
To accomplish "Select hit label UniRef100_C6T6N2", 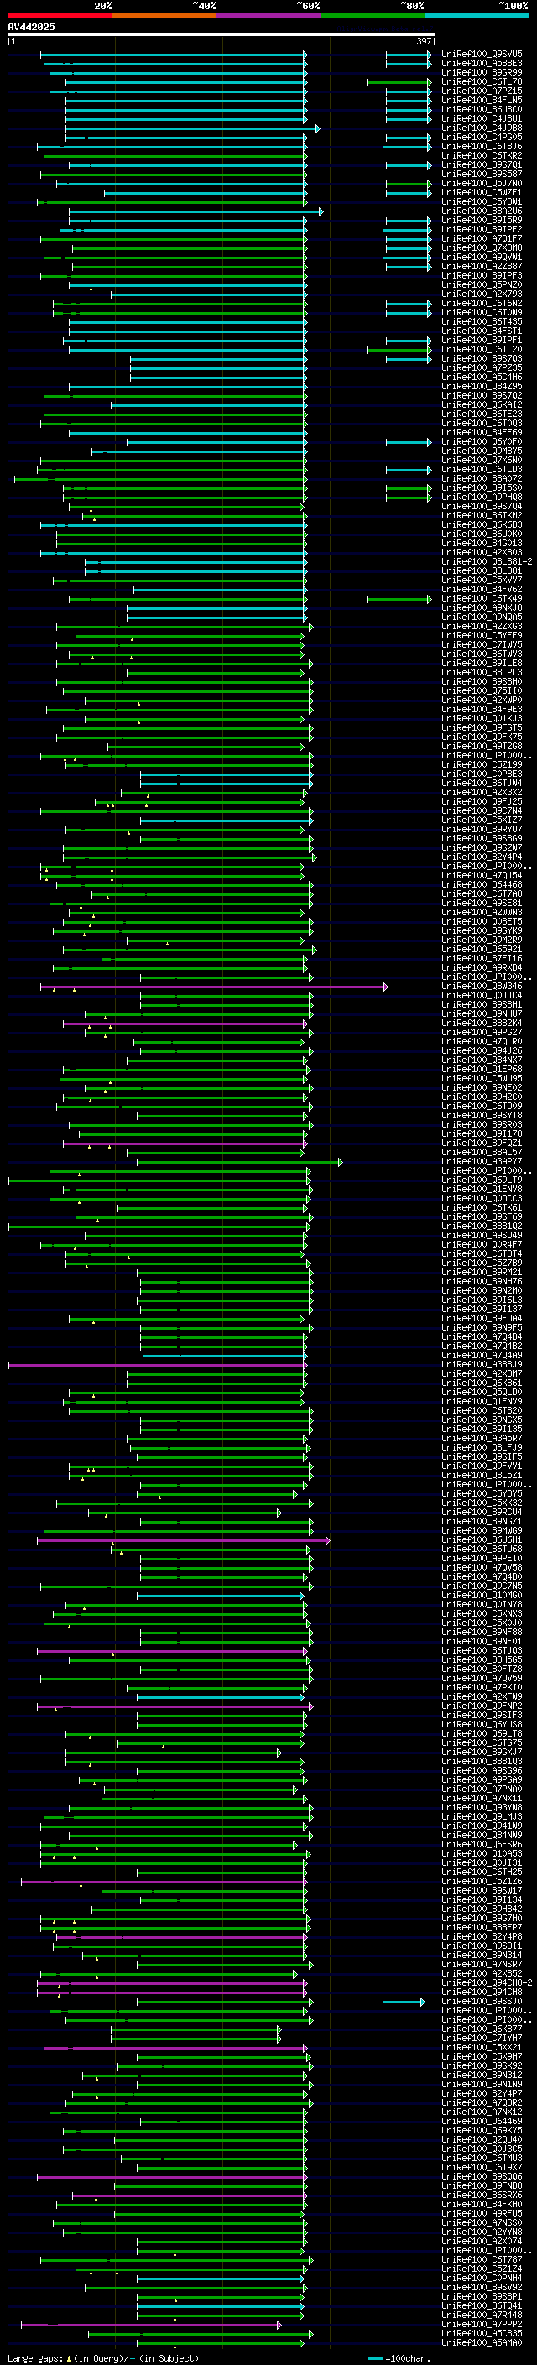I will coord(482,304).
